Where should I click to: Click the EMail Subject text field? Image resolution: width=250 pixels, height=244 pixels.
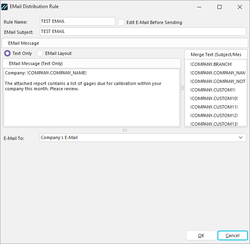(143, 32)
